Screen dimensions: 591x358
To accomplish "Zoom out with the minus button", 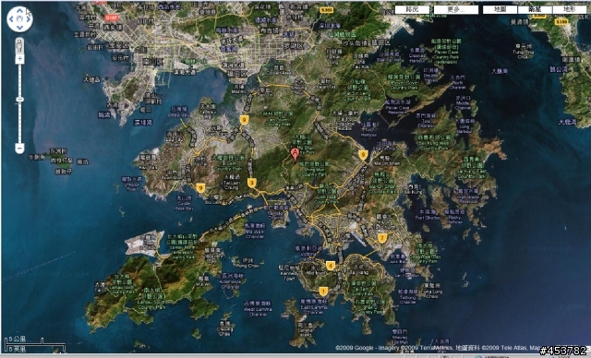I will pos(19,149).
